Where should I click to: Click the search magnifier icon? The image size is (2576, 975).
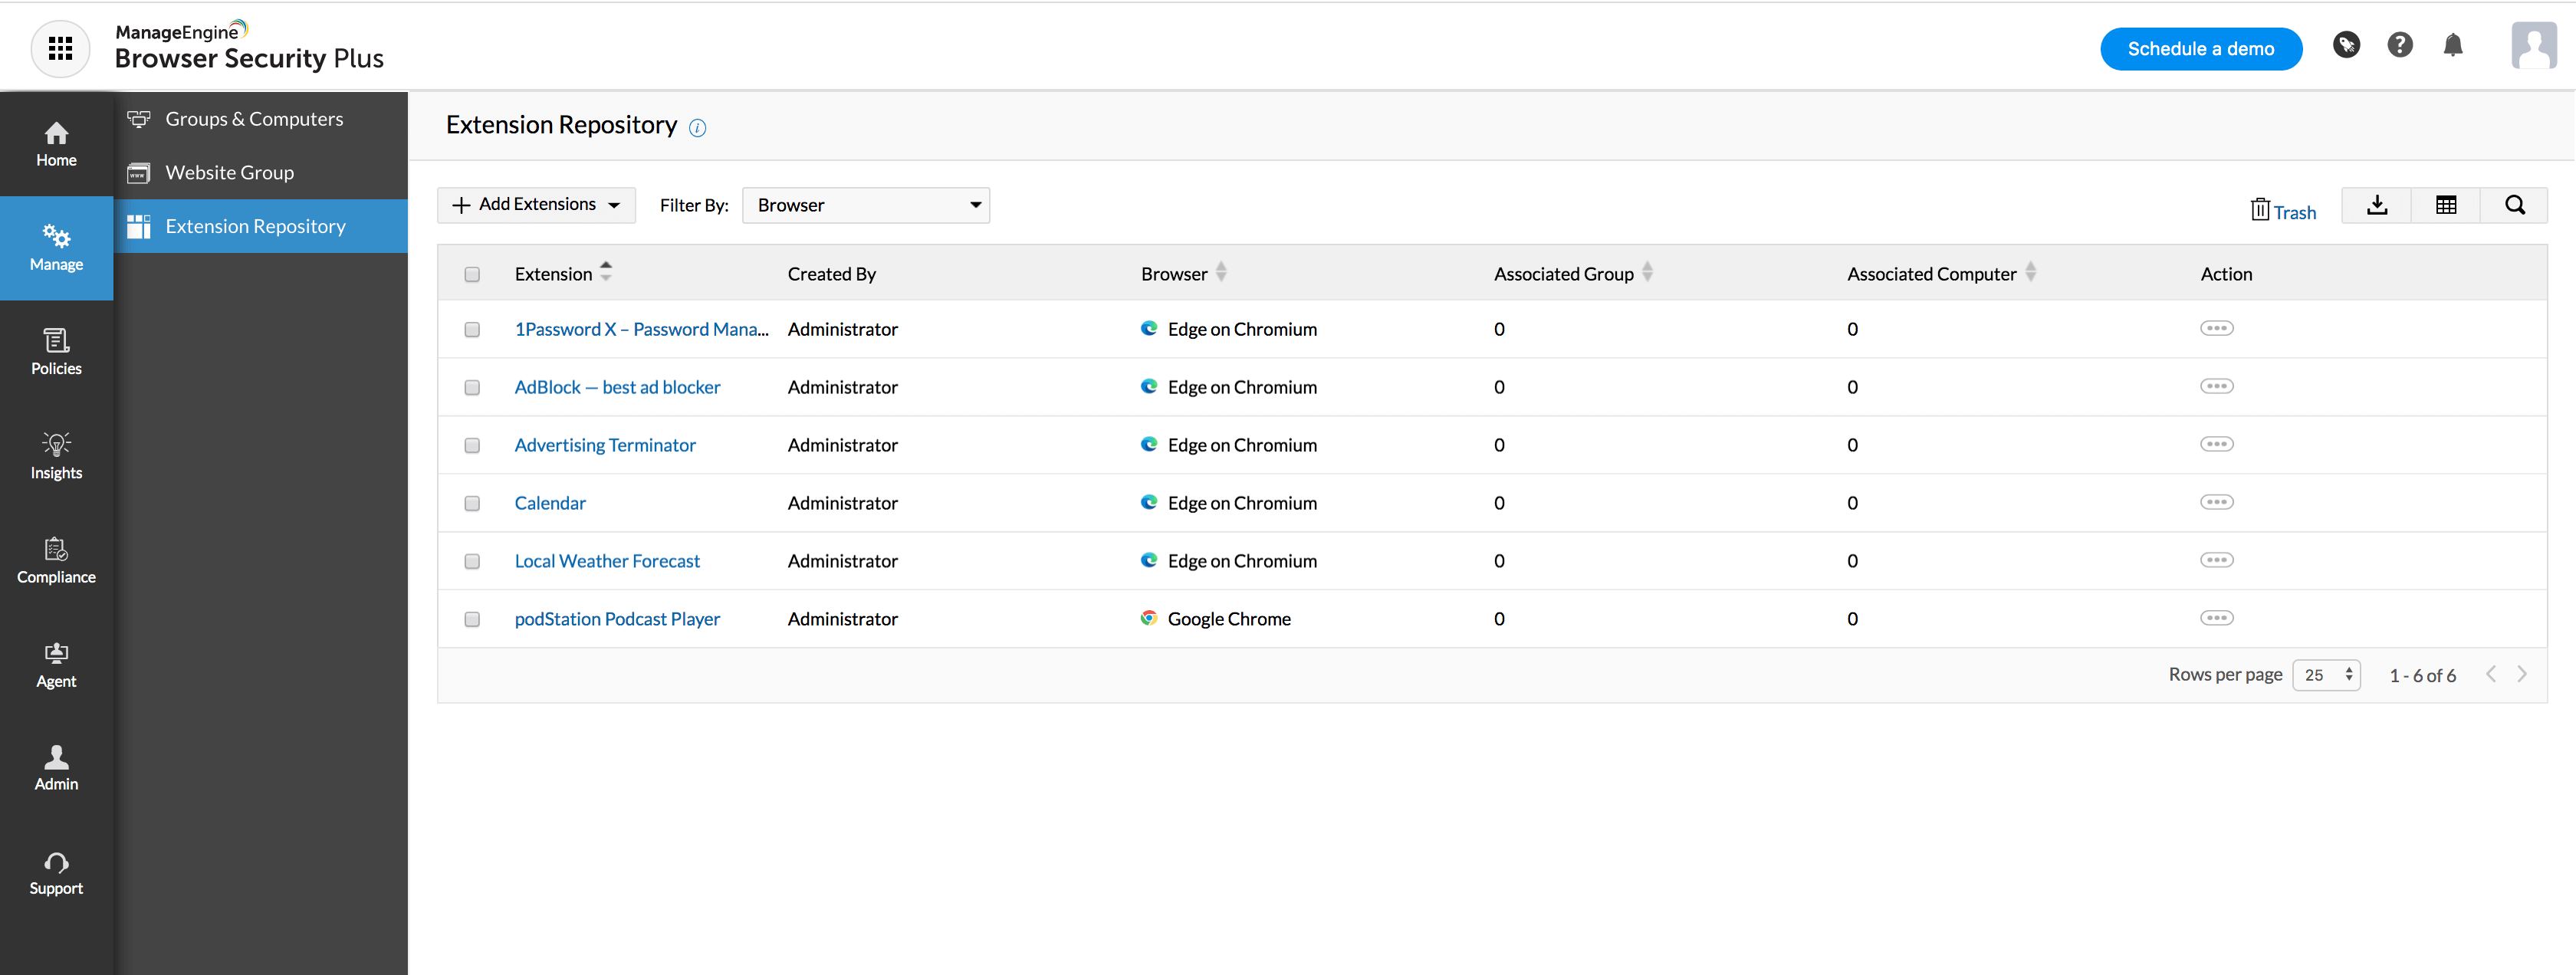pos(2514,206)
